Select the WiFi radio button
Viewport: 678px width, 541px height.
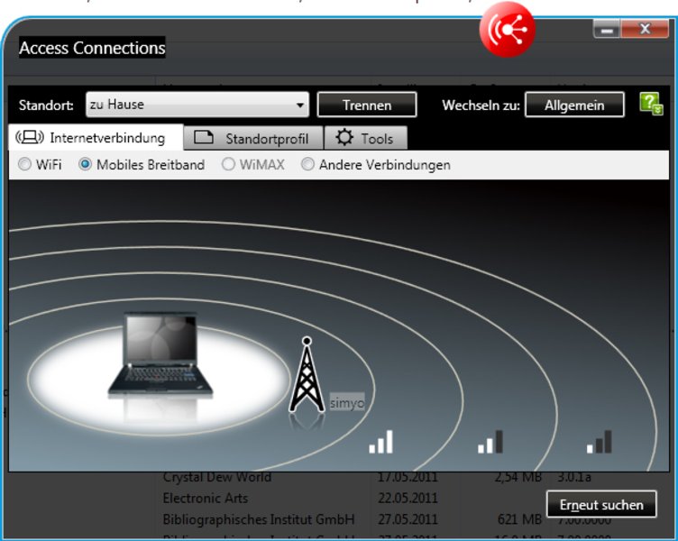(x=24, y=164)
